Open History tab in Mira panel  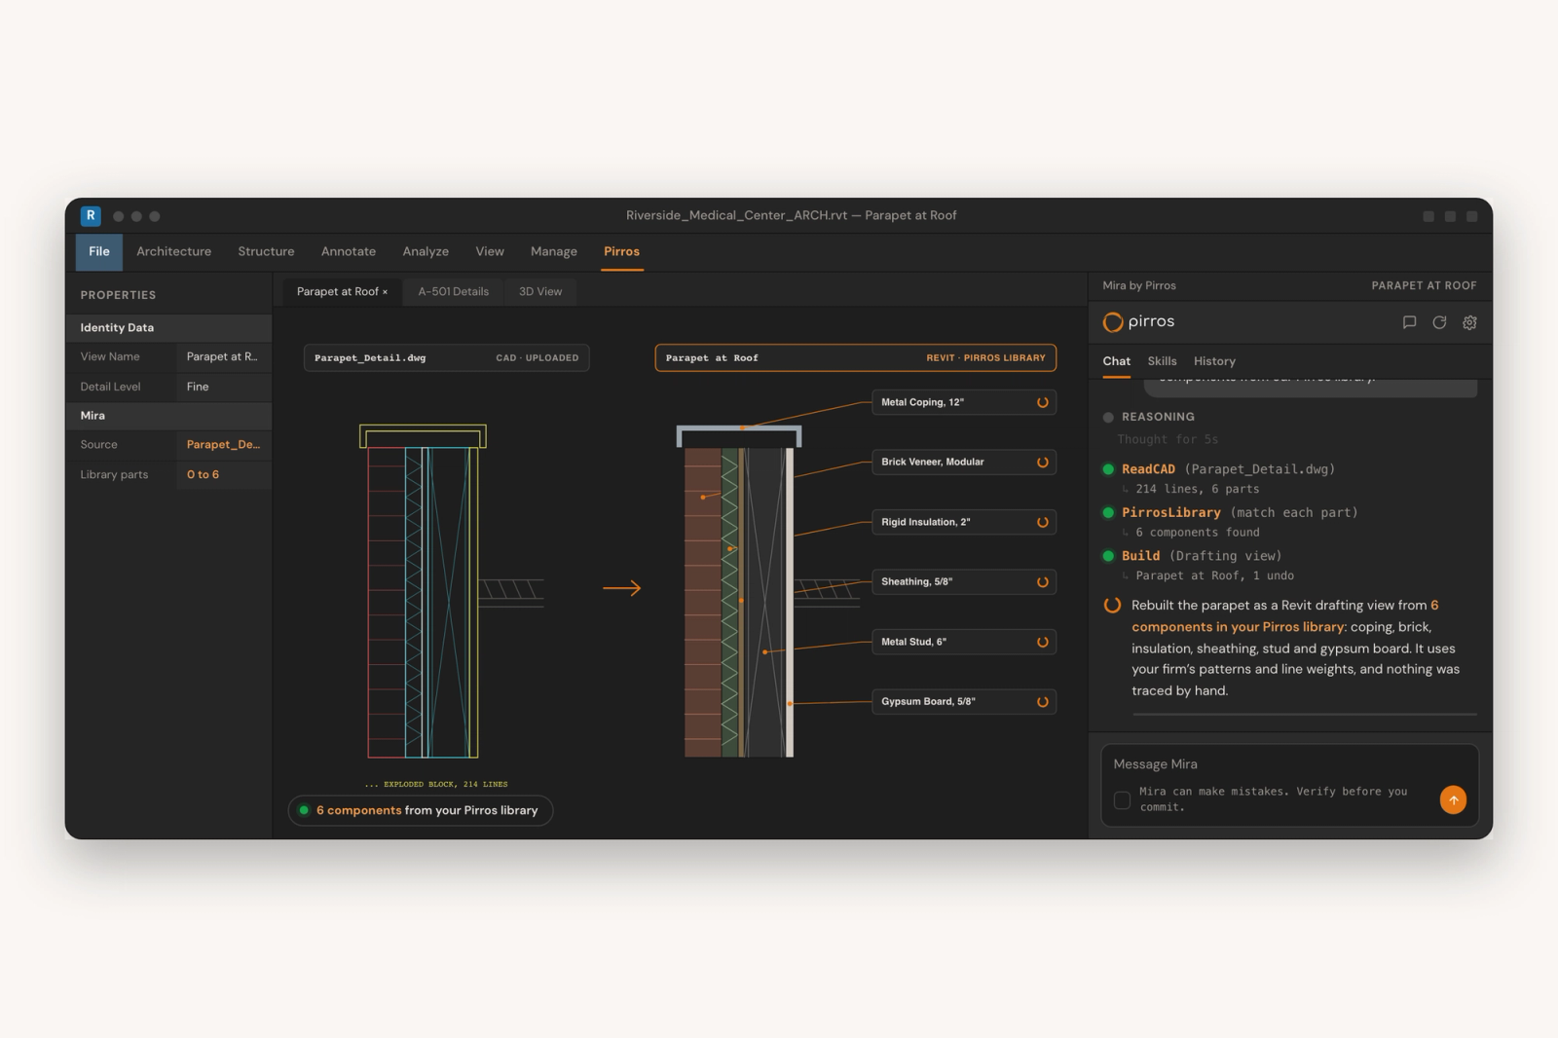click(x=1214, y=361)
